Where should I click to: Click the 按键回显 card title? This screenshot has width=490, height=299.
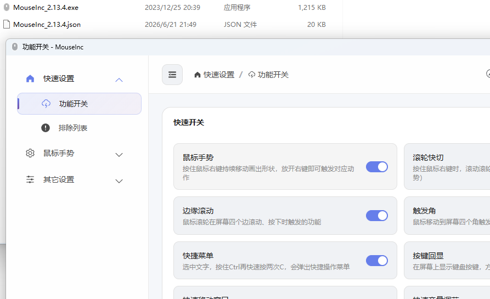(428, 256)
